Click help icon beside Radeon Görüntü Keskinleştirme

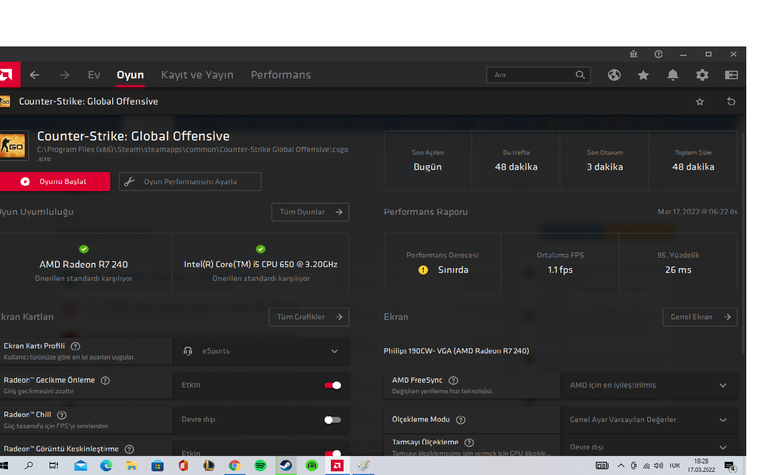coord(129,449)
